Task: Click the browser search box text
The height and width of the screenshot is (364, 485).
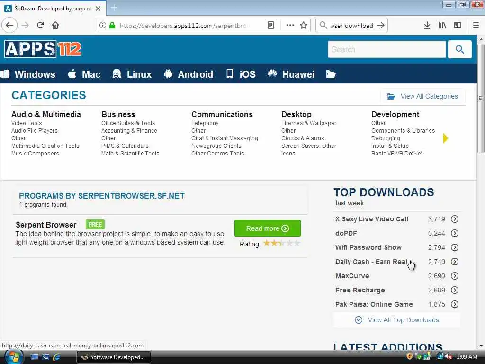Action: click(x=351, y=26)
